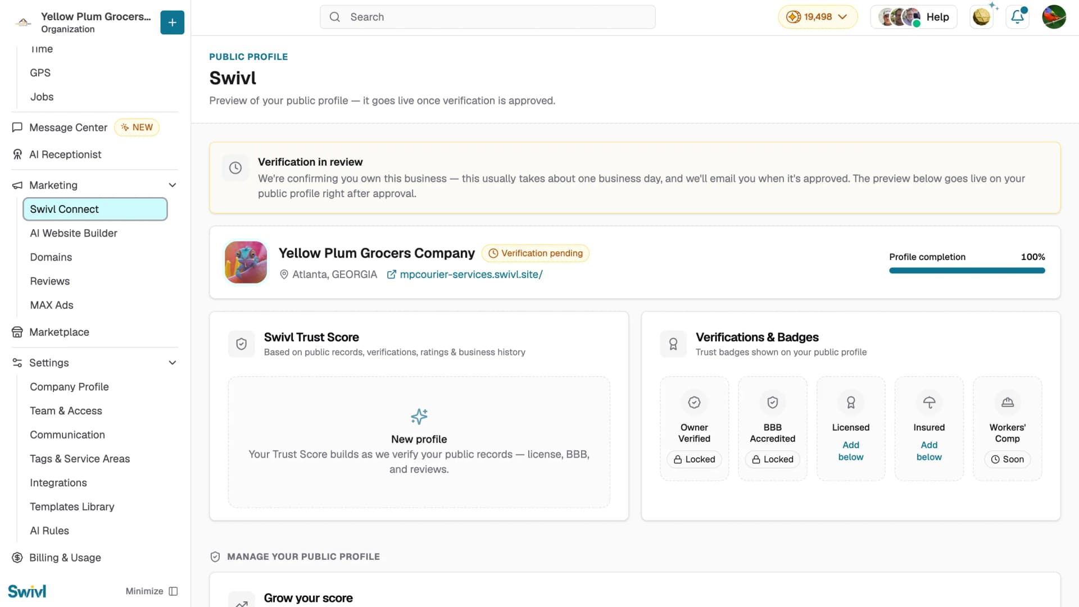This screenshot has width=1079, height=607.
Task: Open Tags & Service Areas
Action: 80,459
